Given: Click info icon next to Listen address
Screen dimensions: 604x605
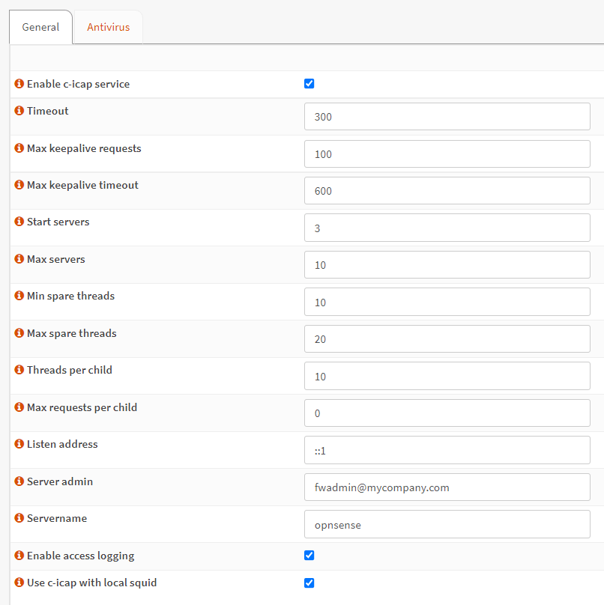Looking at the screenshot, I should (x=19, y=444).
